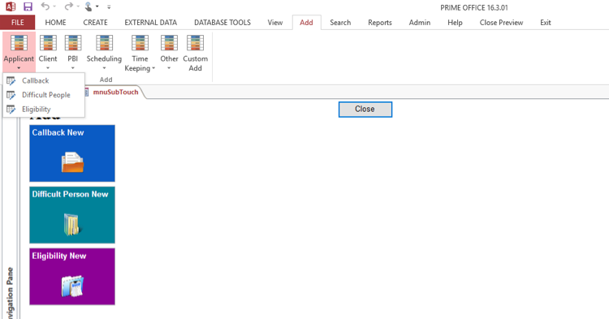Click the Exit ribbon tab
This screenshot has height=319, width=609.
pos(546,23)
